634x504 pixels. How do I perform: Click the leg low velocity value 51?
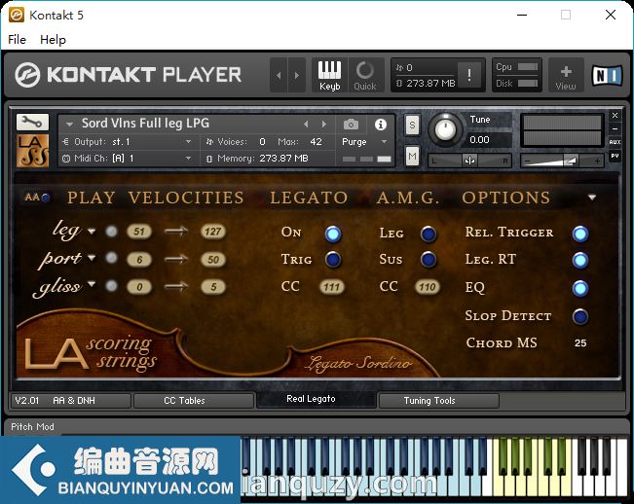[x=139, y=232]
